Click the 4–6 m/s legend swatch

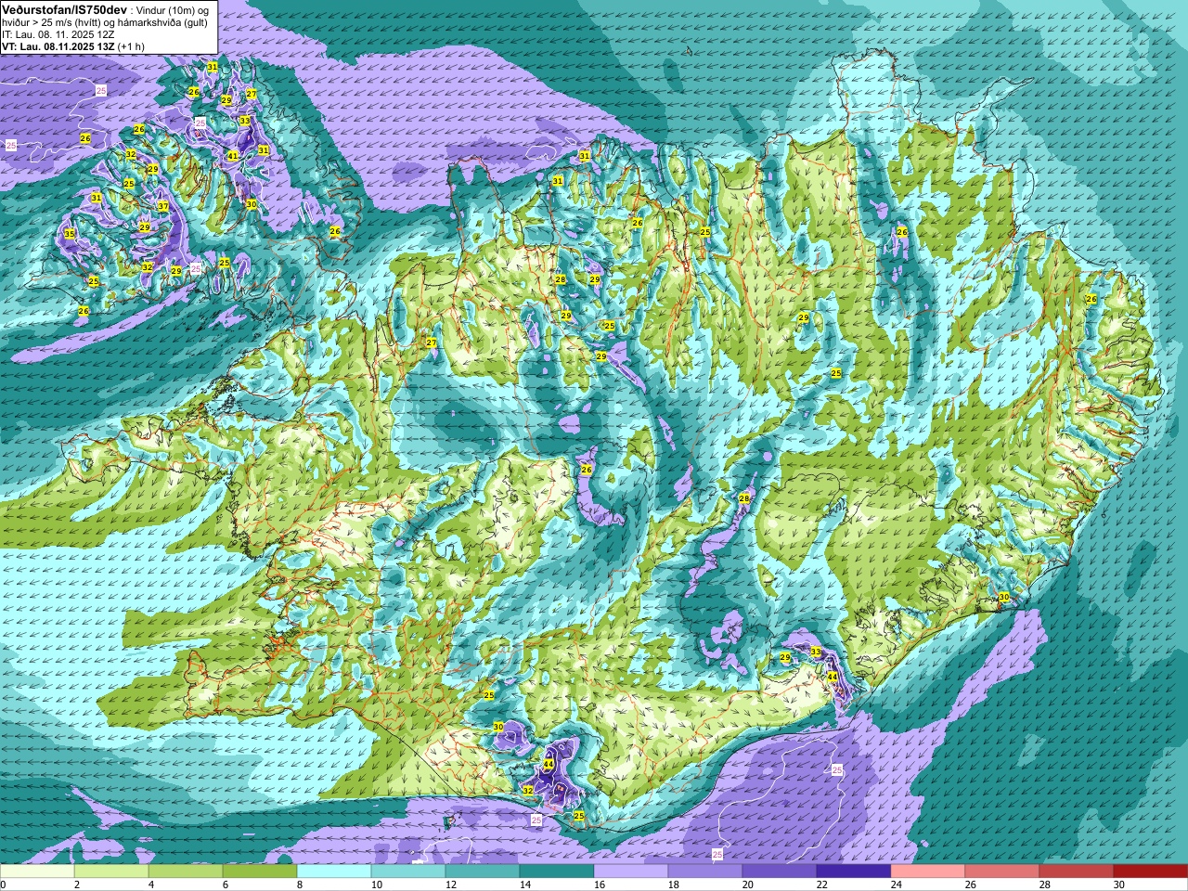(x=186, y=872)
